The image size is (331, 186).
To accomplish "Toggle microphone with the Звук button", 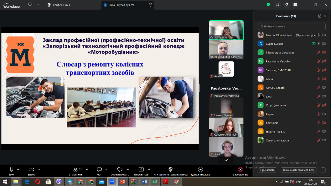I will (11, 170).
